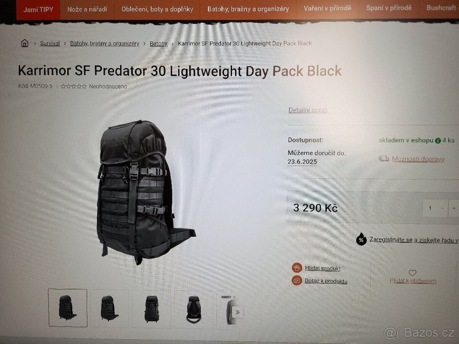Decrease quantity with minus button
Screen dimensions: 459x344
442,208
